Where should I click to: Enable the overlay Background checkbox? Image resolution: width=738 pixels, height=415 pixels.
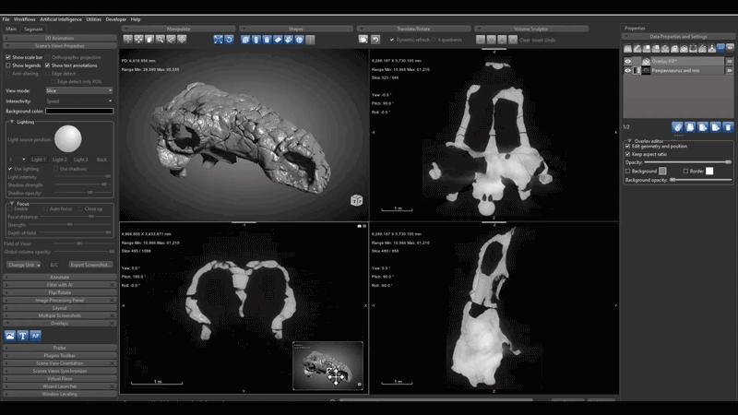coord(628,172)
